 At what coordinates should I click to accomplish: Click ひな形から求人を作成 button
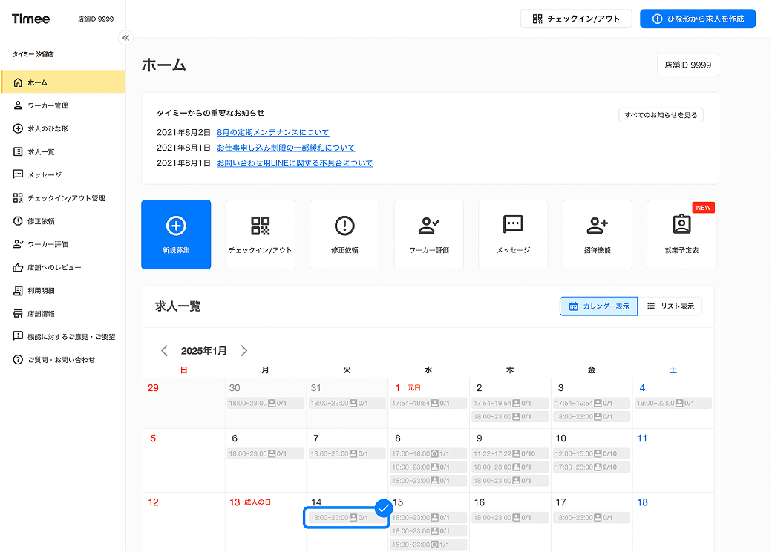698,19
